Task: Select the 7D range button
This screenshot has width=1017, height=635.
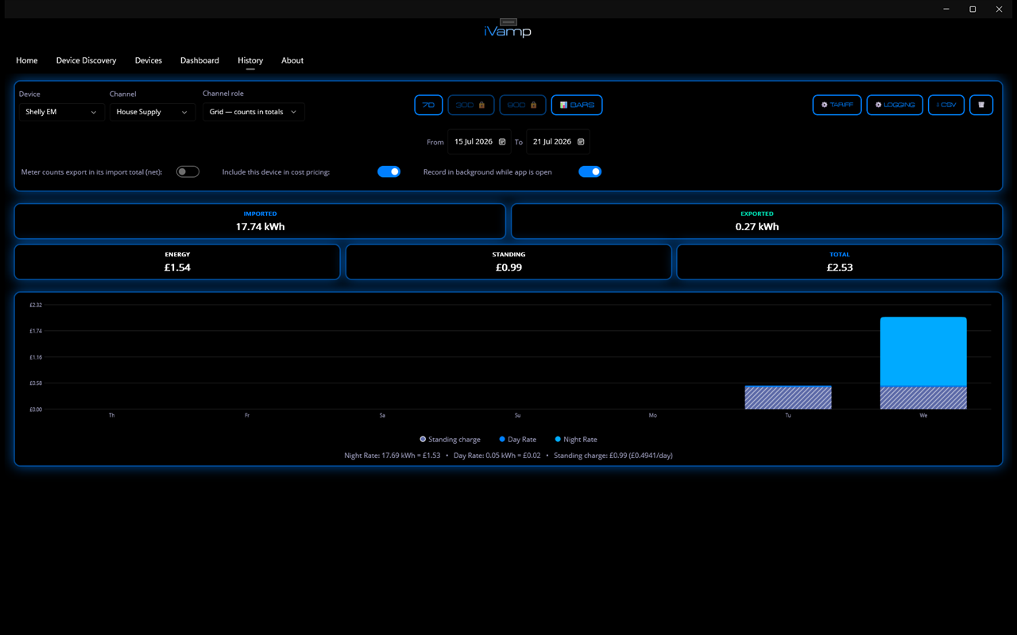Action: (x=428, y=105)
